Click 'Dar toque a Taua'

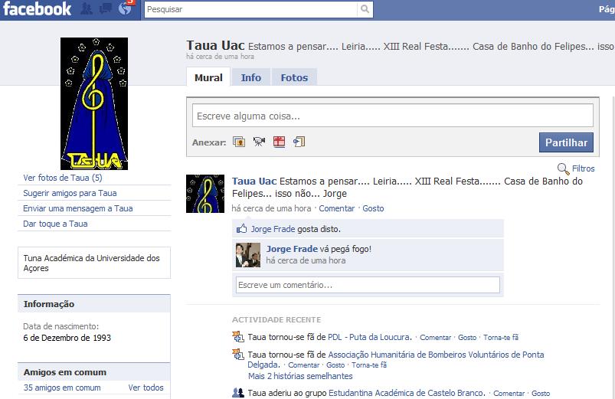pos(55,224)
